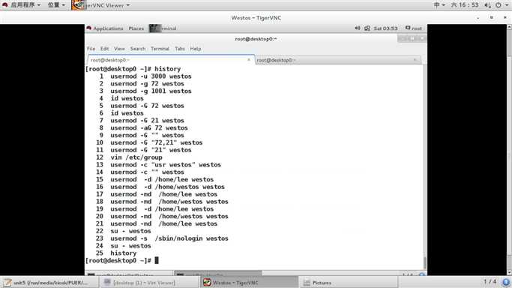Image resolution: width=512 pixels, height=288 pixels.
Task: Click history line 'usermod -g 1001 westos'
Action: click(151, 91)
